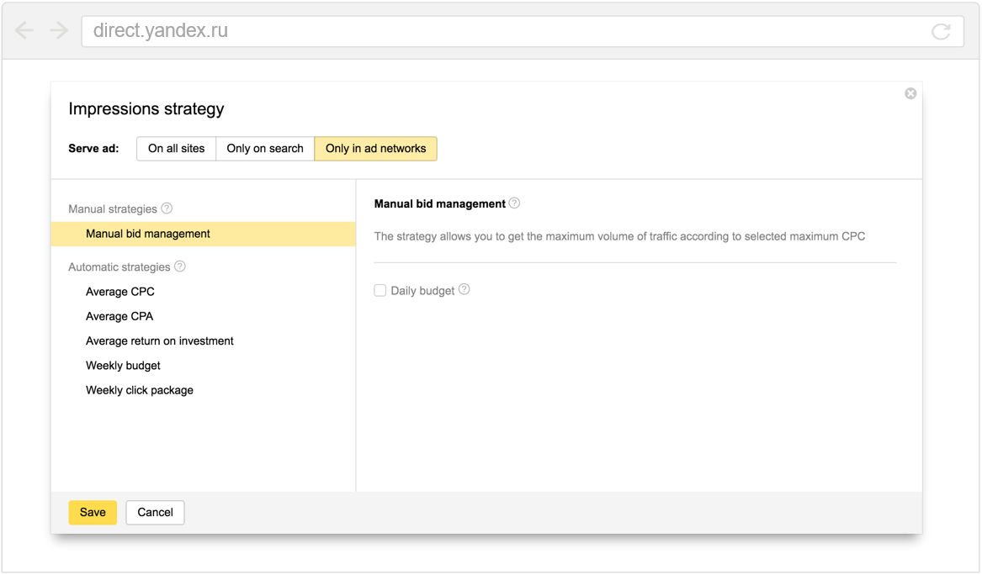Viewport: 982px width, 575px height.
Task: Open help icon beside Automatic strategies
Action: [x=180, y=266]
